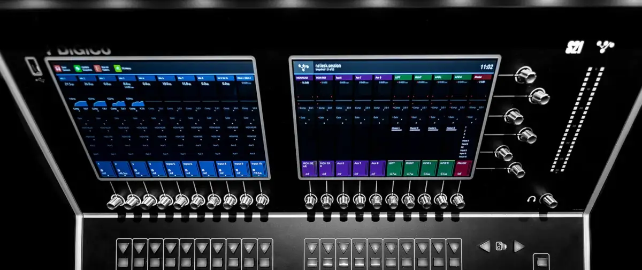
Task: Select the Aux 6 header tab
Action: coord(340,78)
